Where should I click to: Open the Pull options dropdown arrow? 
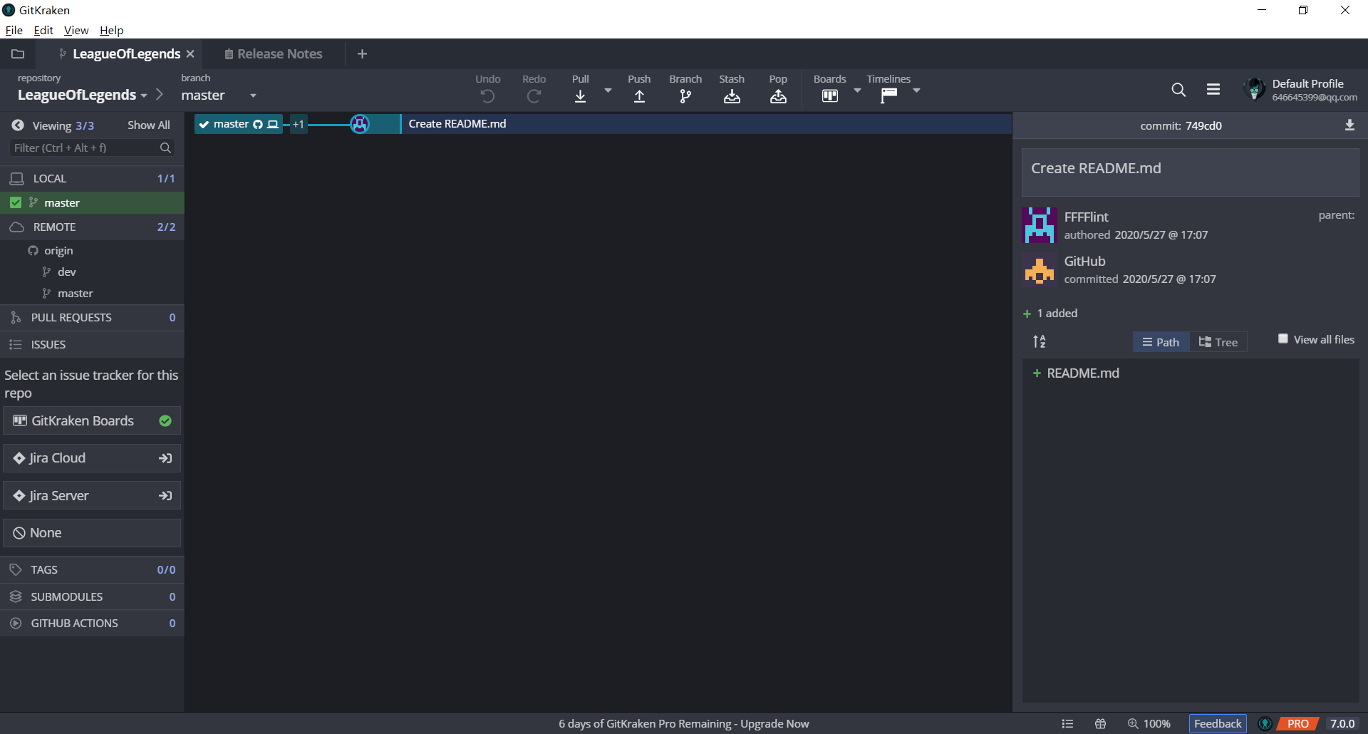(608, 91)
